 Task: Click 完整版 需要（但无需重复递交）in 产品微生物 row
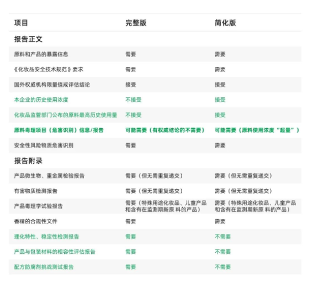coord(154,176)
